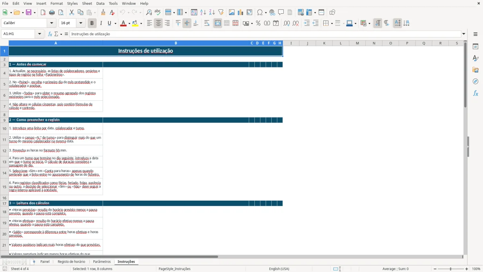Click the Save document icon

coord(29,12)
